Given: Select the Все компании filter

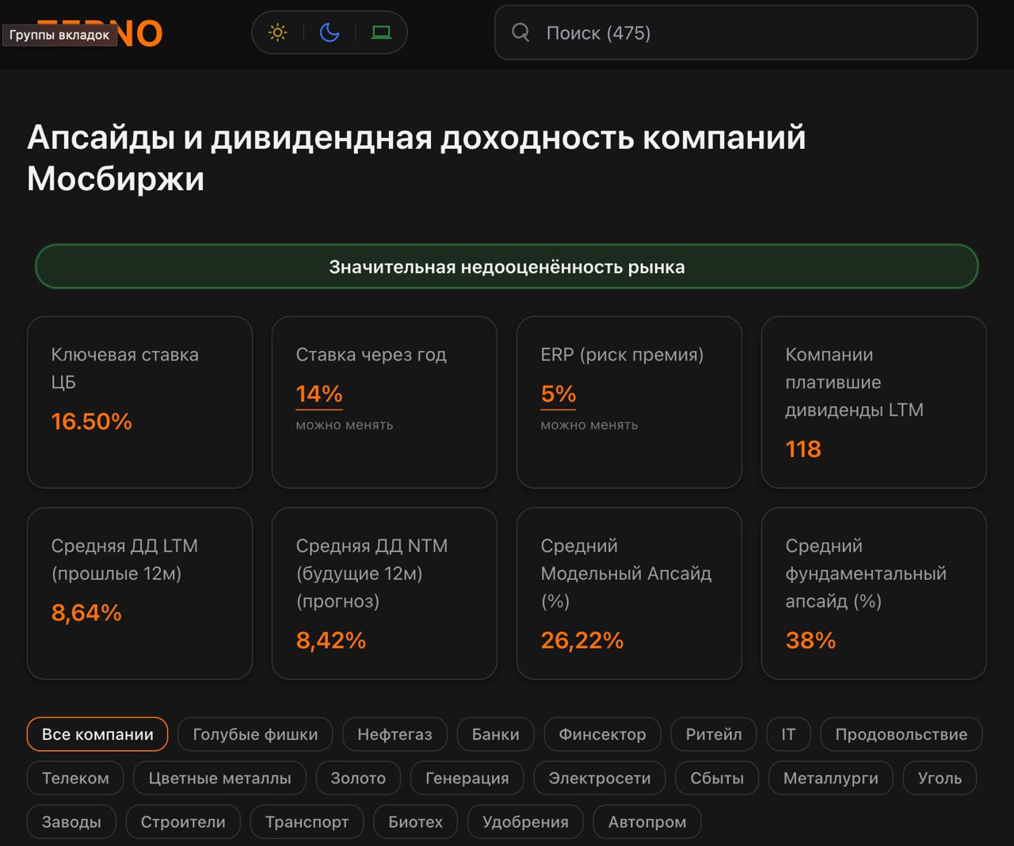Looking at the screenshot, I should [97, 734].
